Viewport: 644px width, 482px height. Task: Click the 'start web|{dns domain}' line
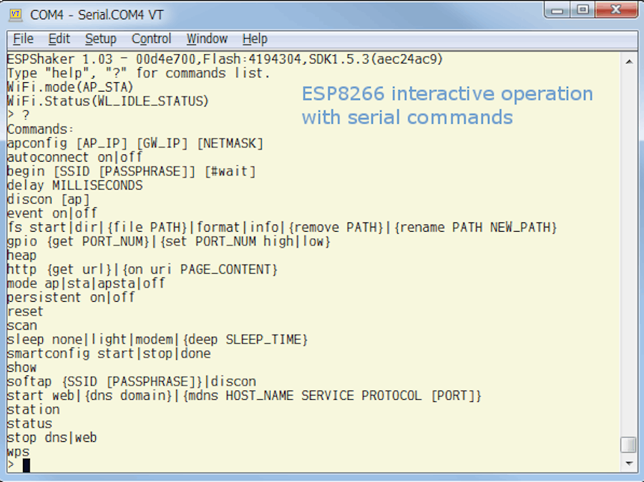245,395
